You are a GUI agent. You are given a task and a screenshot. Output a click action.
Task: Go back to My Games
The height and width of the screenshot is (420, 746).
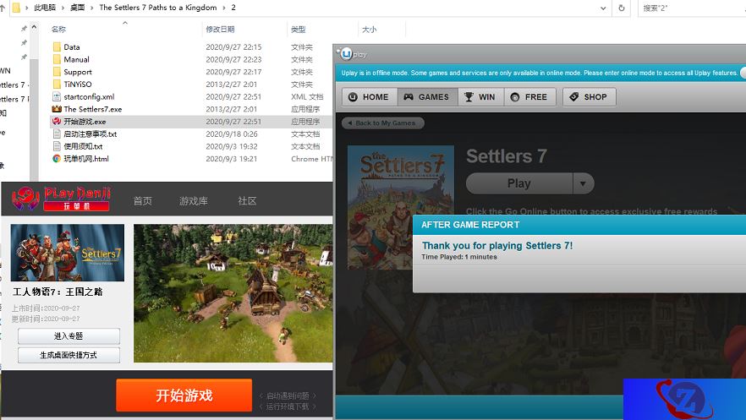click(383, 123)
